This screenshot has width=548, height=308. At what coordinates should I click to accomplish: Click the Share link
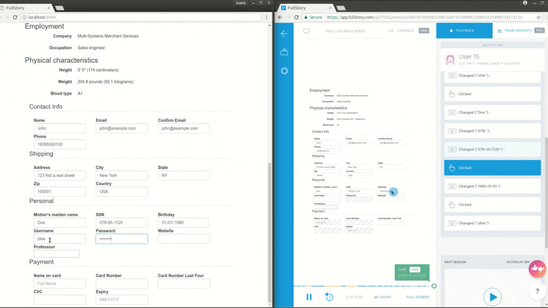pos(382,297)
